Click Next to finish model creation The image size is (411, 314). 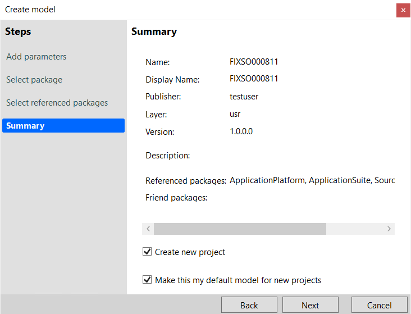pyautogui.click(x=310, y=305)
